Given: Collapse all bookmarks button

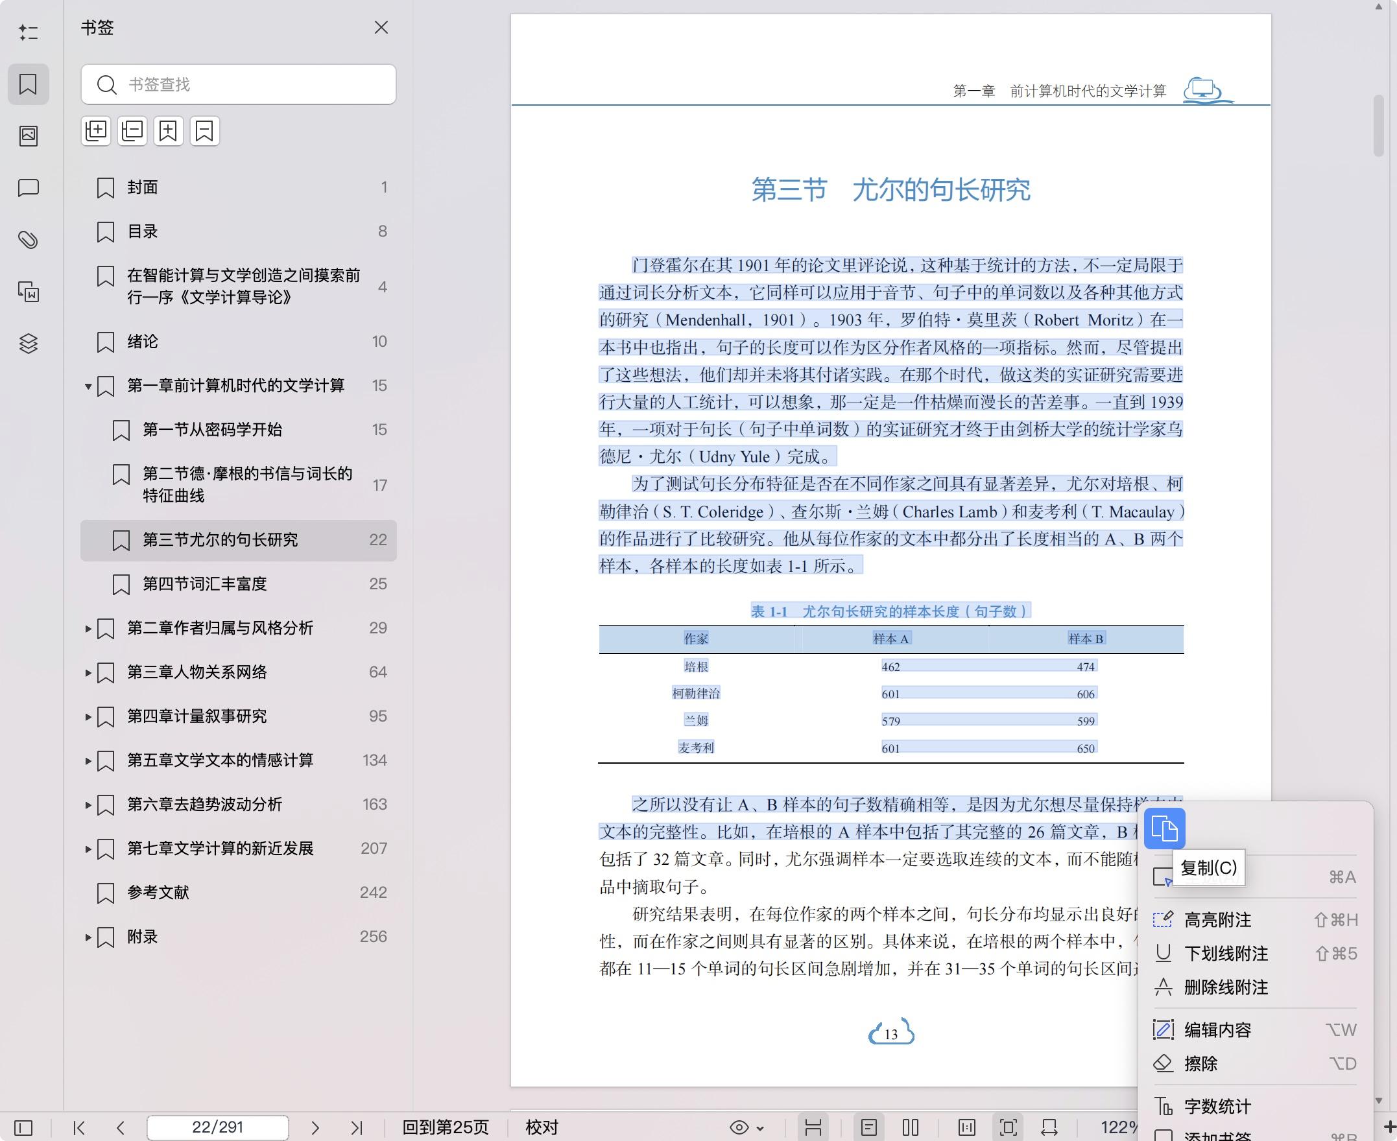Looking at the screenshot, I should click(x=132, y=131).
